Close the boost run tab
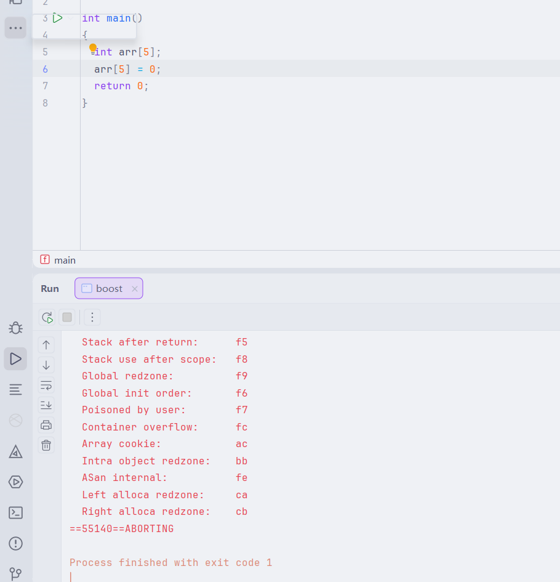Image resolution: width=560 pixels, height=582 pixels. [135, 289]
